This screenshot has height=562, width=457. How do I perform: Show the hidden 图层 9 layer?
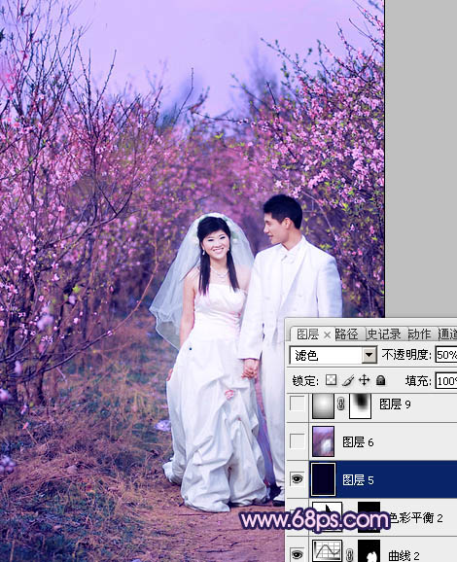(298, 404)
